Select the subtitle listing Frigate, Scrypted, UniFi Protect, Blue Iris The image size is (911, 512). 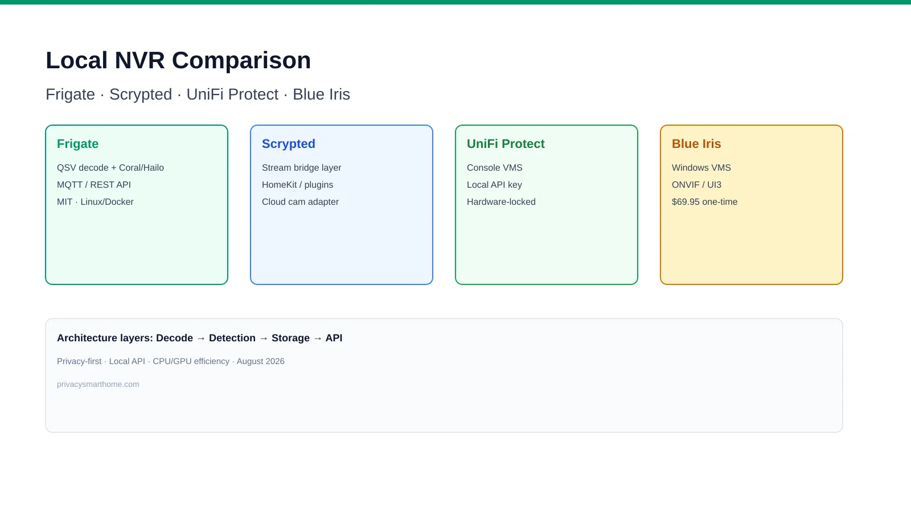coord(198,94)
